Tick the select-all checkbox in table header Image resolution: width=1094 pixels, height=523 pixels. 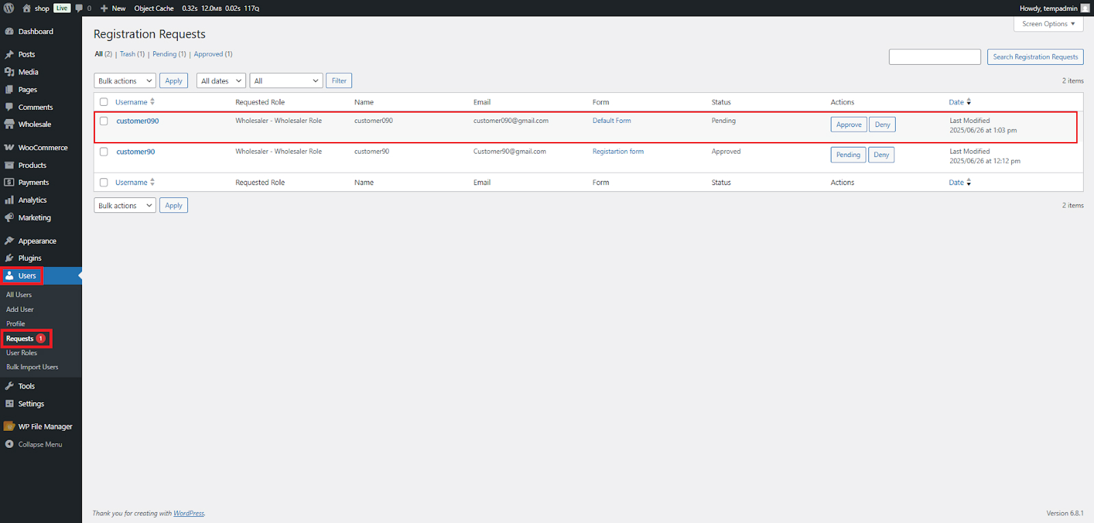pyautogui.click(x=104, y=102)
